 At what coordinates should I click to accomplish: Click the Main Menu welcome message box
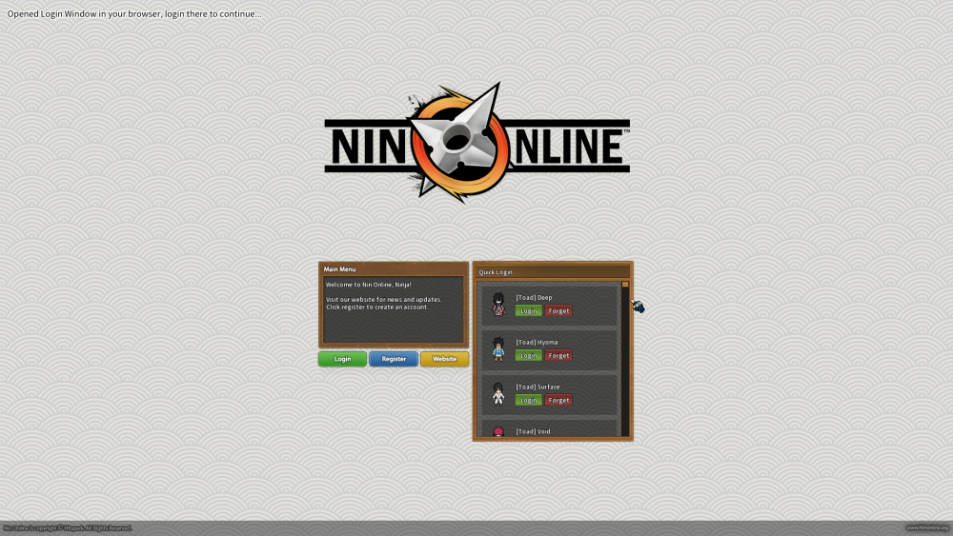click(x=393, y=309)
